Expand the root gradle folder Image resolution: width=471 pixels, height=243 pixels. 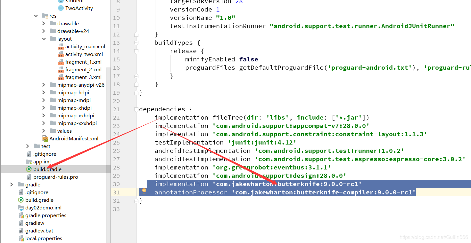pyautogui.click(x=12, y=185)
